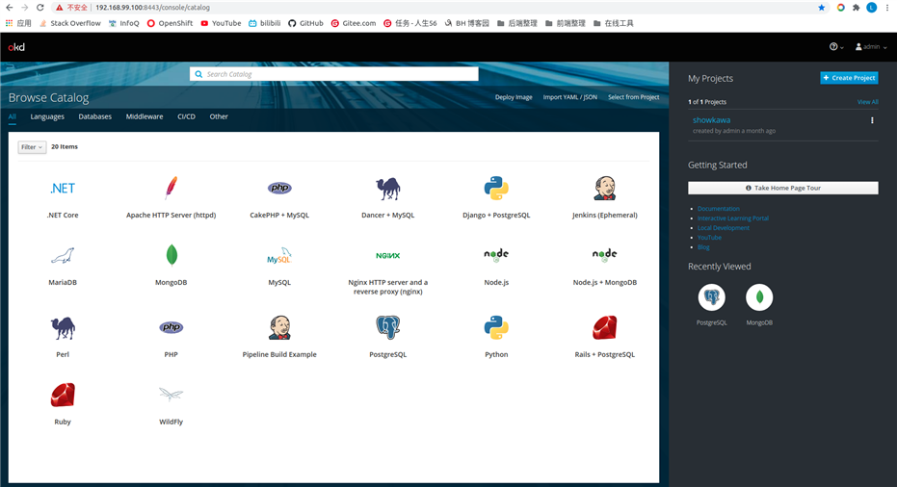Viewport: 897px width, 487px height.
Task: Click the Deploy Image link
Action: coord(514,97)
